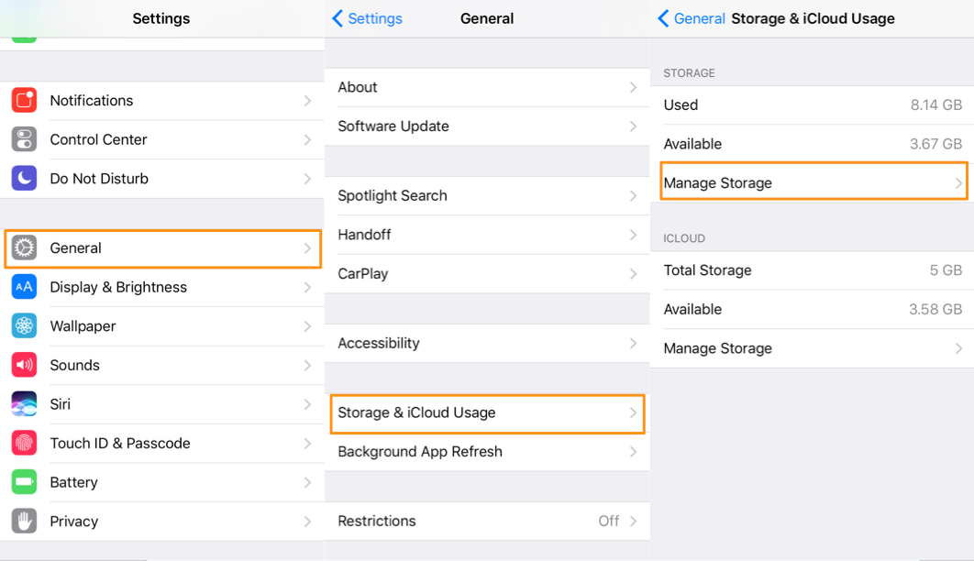Tap the Notifications red icon
Image resolution: width=974 pixels, height=561 pixels.
24,101
